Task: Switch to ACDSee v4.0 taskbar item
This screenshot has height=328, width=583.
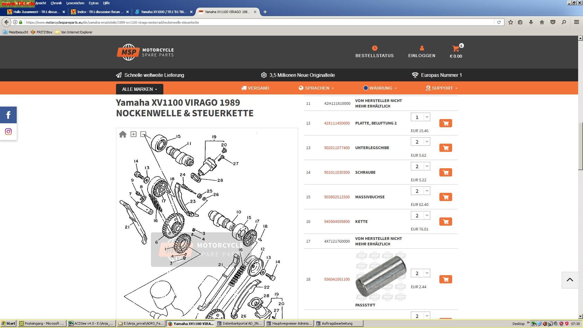Action: [x=91, y=323]
